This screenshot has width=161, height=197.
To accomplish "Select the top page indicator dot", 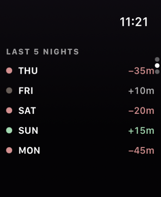I will [x=157, y=59].
